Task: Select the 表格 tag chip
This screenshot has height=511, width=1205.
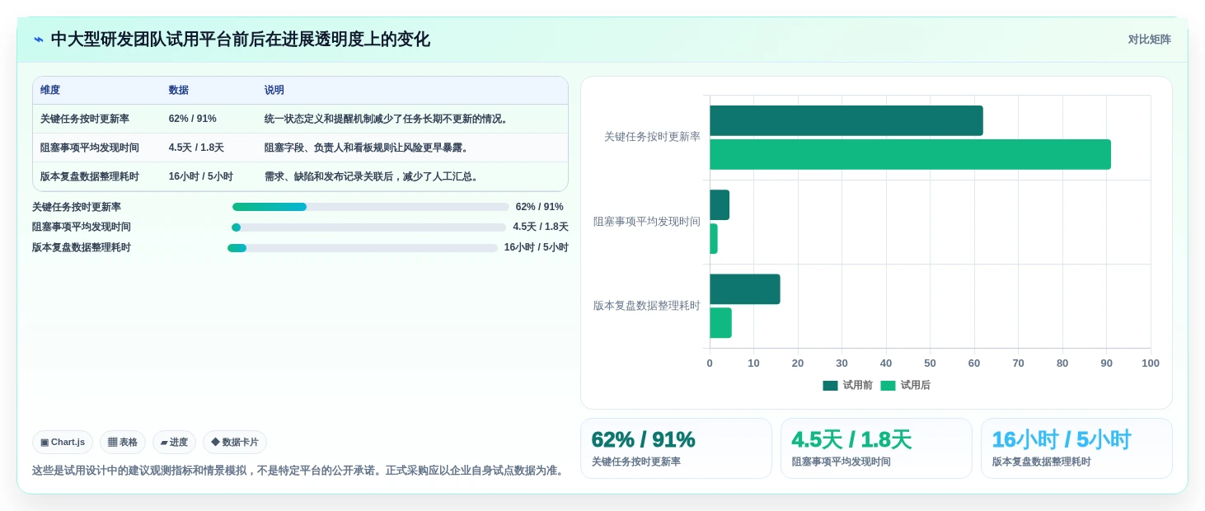Action: pos(123,442)
